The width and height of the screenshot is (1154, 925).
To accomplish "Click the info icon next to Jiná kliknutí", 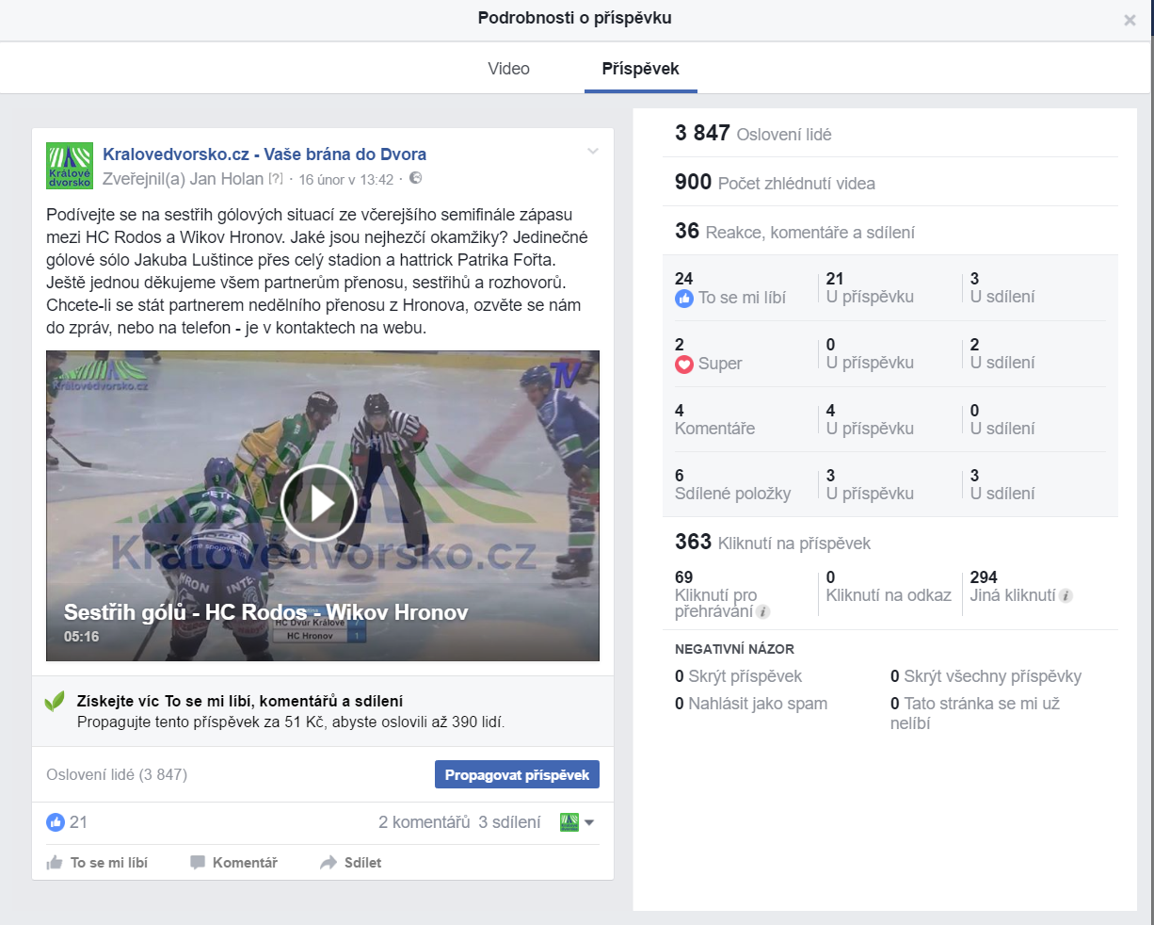I will [x=1066, y=595].
